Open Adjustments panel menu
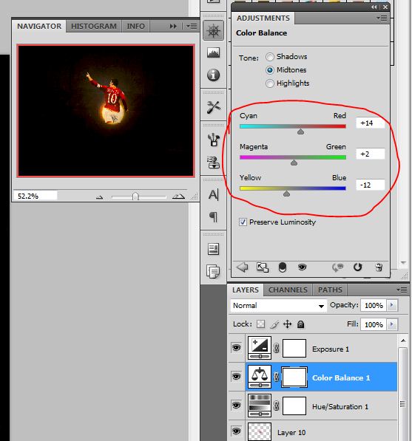Screen dimensions: 412x441 pos(382,18)
